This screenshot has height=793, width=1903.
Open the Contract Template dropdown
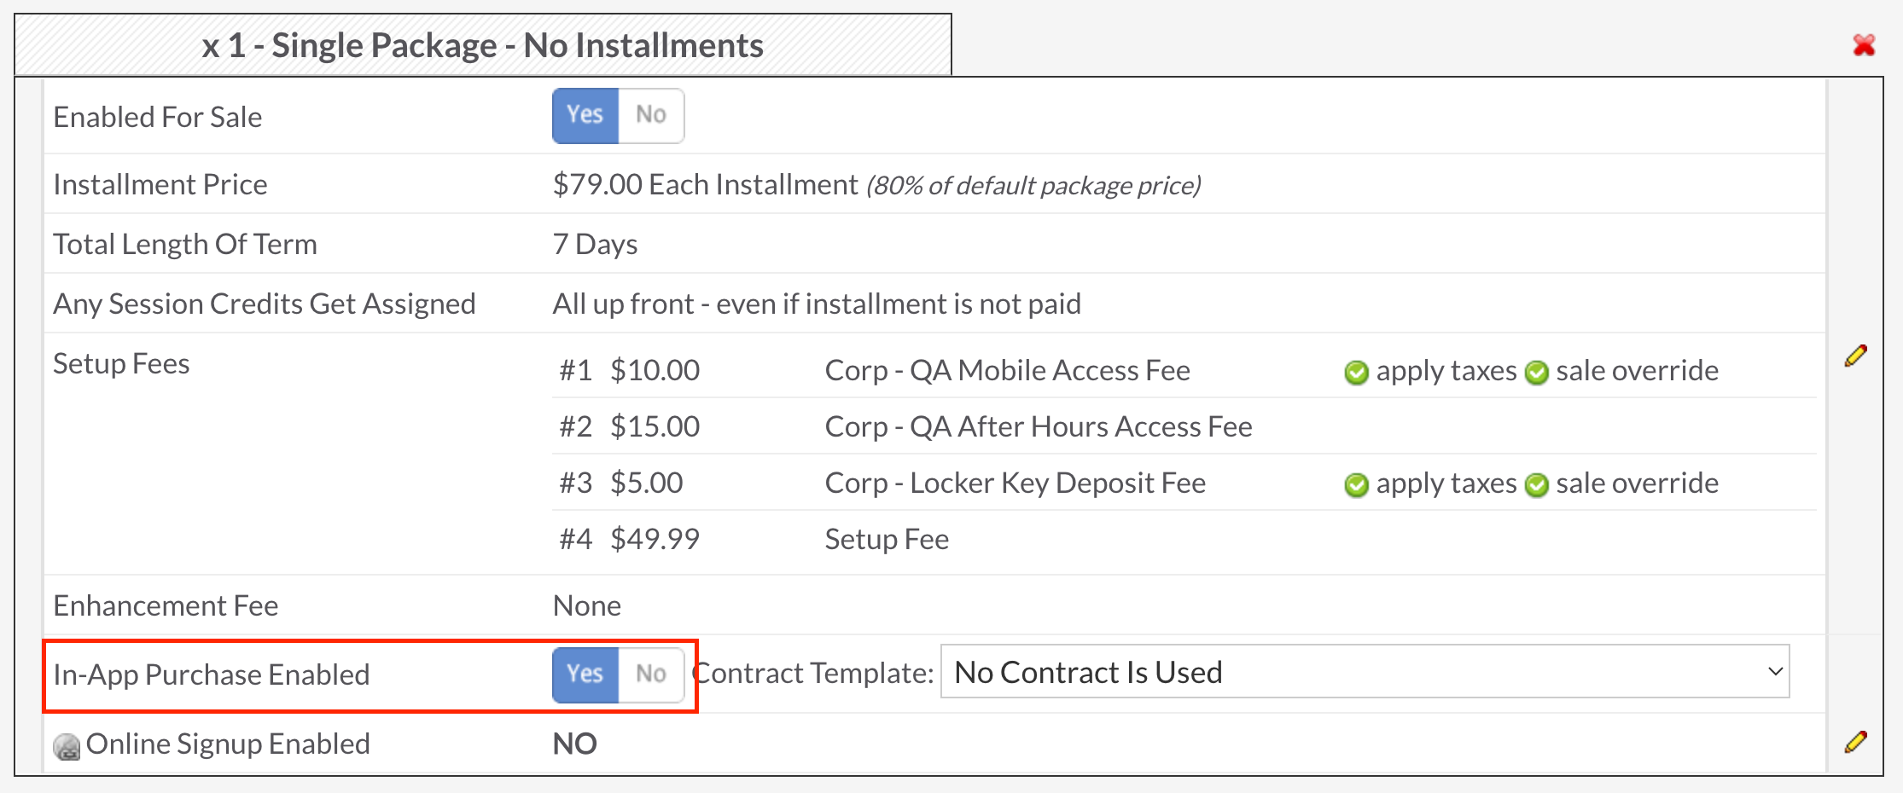click(1364, 672)
